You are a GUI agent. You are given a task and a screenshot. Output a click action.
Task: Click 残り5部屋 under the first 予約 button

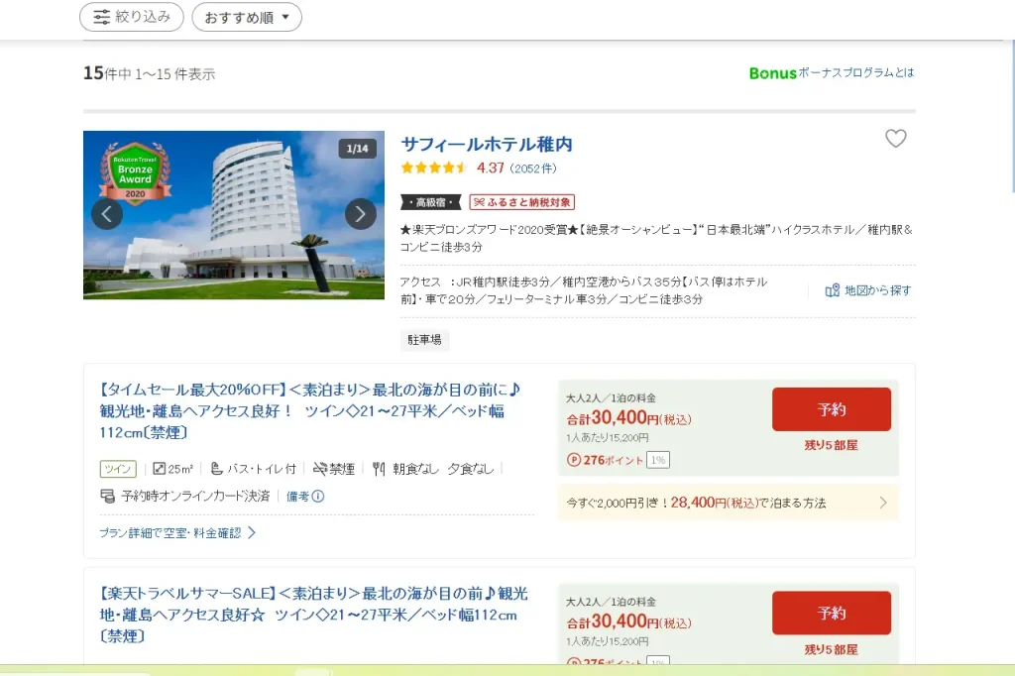point(832,445)
